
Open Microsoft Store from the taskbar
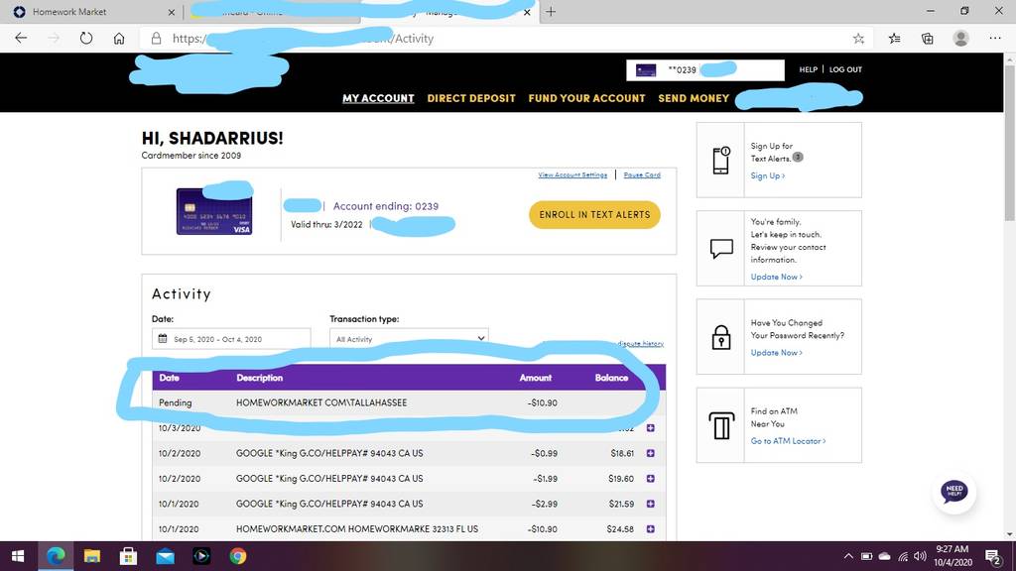coord(128,556)
